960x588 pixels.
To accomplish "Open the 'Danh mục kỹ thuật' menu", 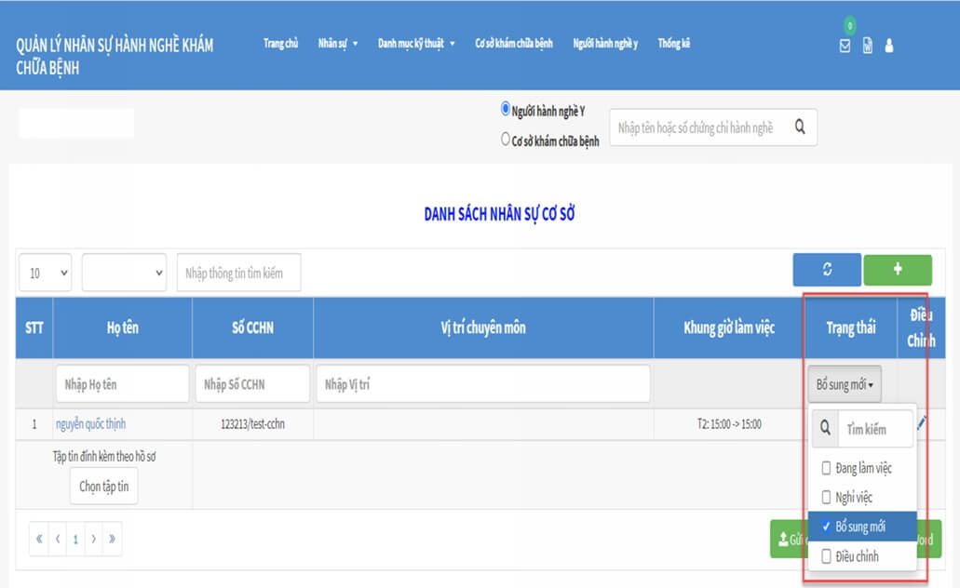I will (x=416, y=44).
